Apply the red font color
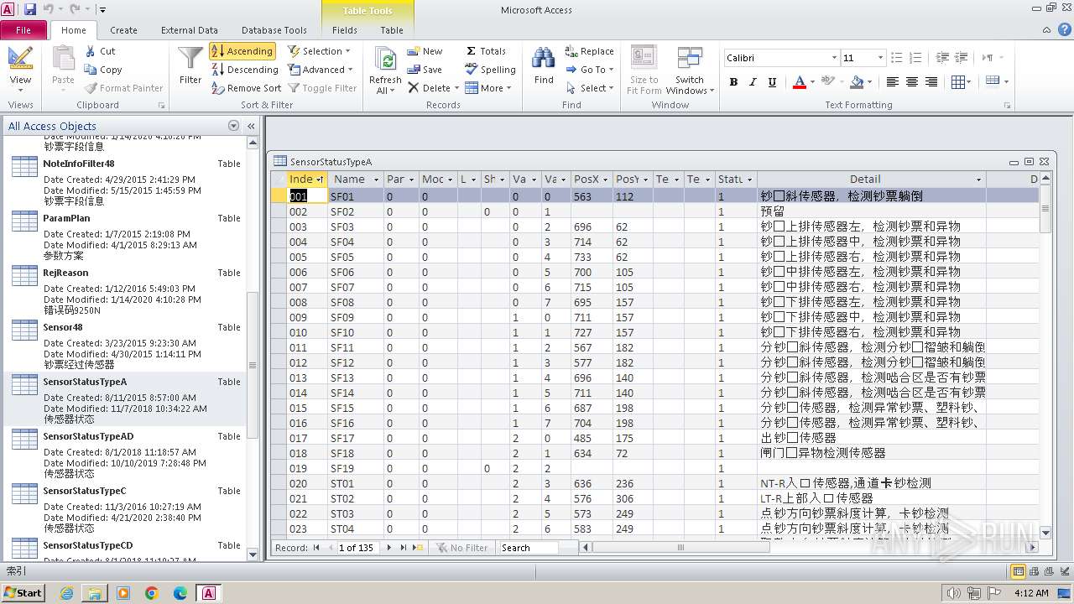1074x604 pixels. point(798,82)
